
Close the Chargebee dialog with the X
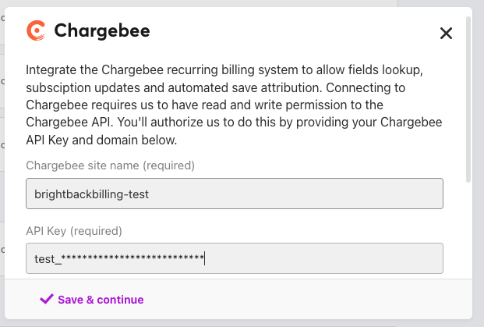[x=446, y=33]
